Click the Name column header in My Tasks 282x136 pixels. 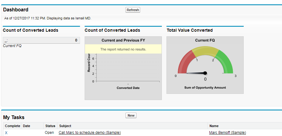click(214, 126)
